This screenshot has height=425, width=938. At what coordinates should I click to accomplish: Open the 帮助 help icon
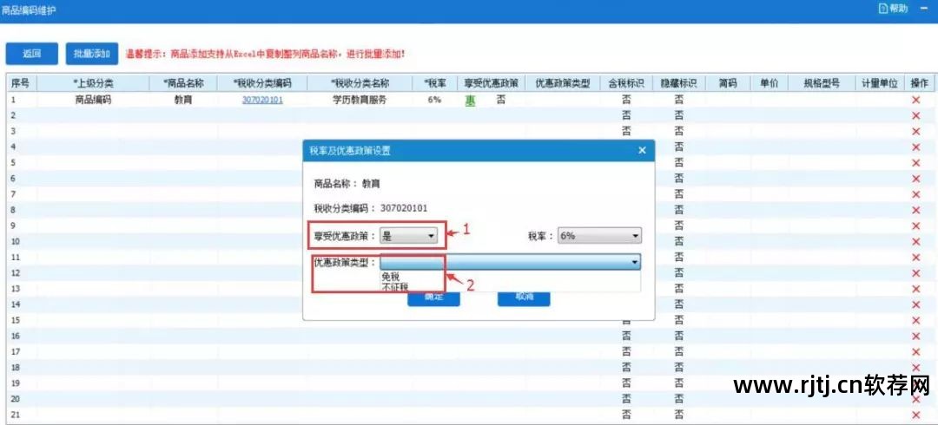[x=893, y=9]
